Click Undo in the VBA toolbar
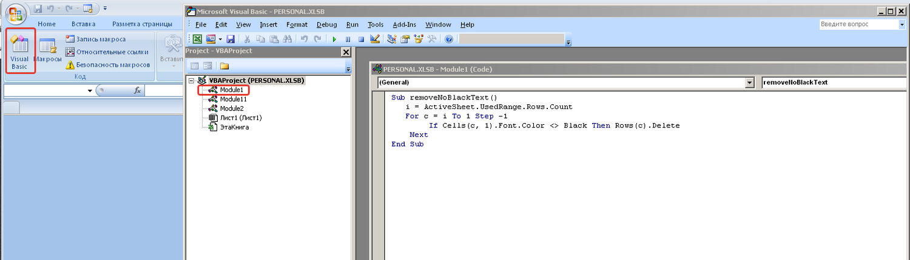This screenshot has height=260, width=910. pos(303,39)
